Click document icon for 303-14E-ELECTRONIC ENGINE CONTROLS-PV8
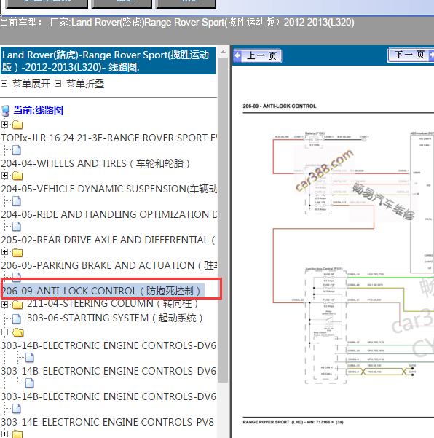This screenshot has height=438, width=434. click(x=17, y=409)
